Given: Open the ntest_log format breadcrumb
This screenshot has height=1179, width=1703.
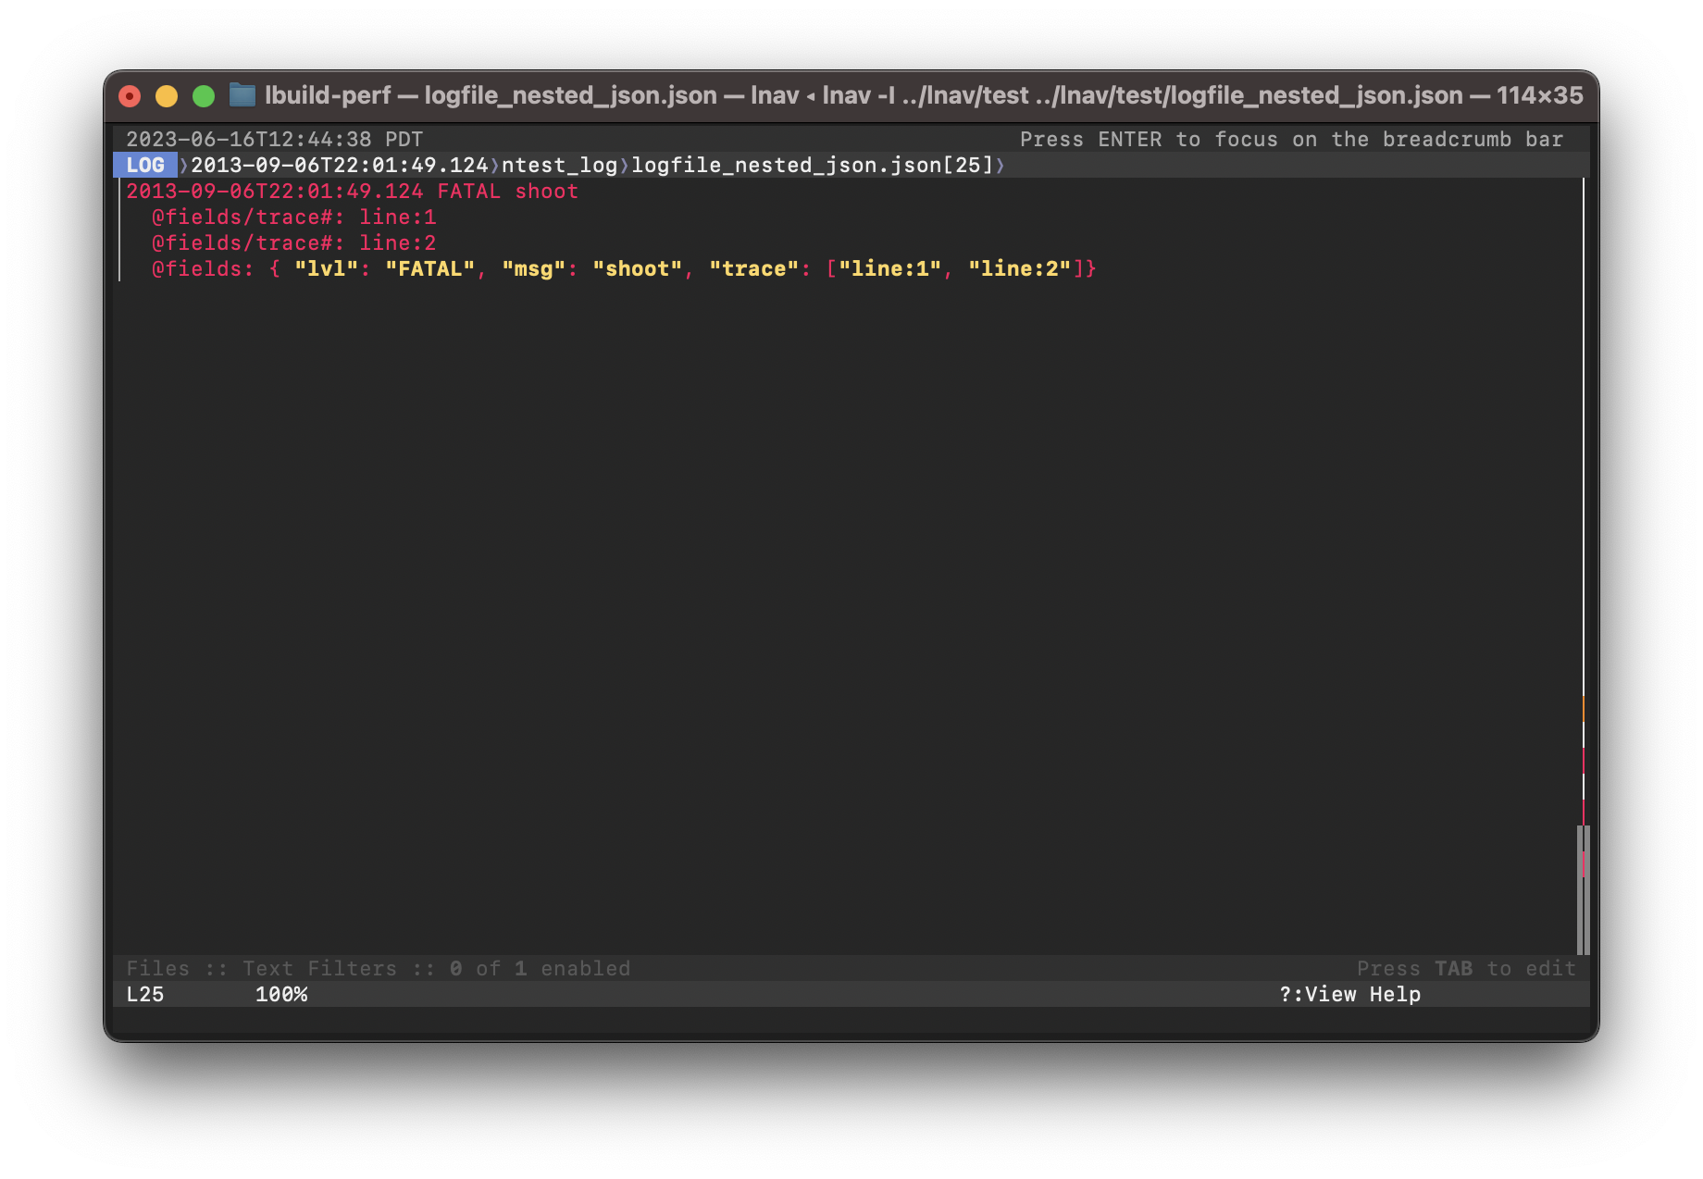Looking at the screenshot, I should 559,166.
